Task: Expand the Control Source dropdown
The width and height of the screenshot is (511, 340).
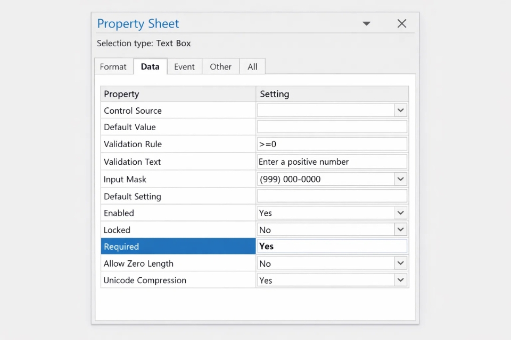Action: point(401,110)
